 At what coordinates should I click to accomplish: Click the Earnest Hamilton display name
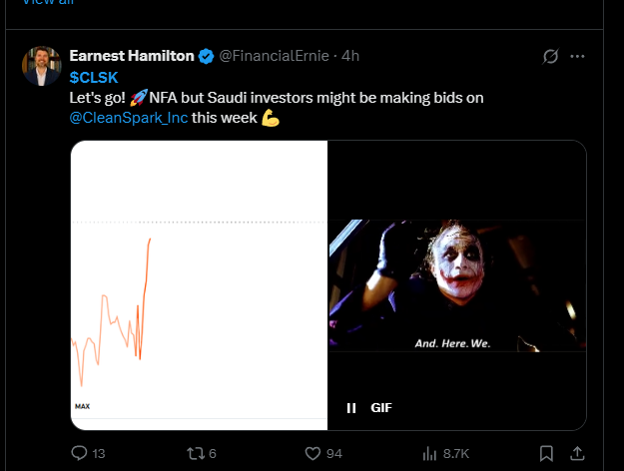coord(132,56)
